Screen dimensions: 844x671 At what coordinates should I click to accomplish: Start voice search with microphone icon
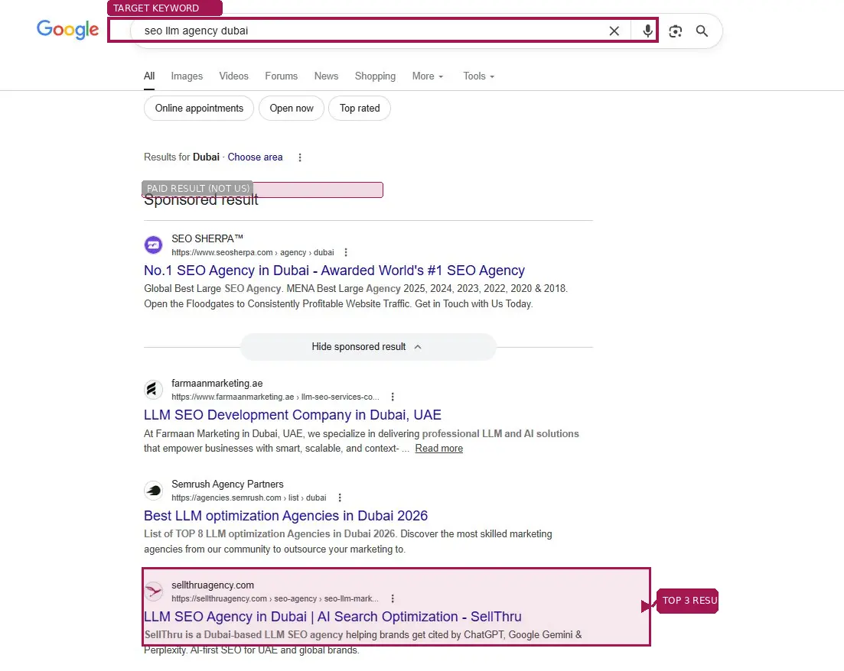(647, 31)
